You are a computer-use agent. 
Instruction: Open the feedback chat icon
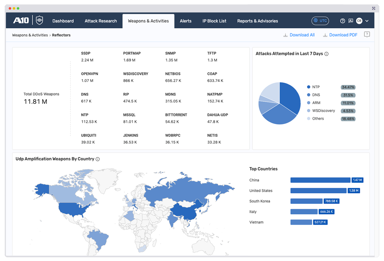point(351,21)
